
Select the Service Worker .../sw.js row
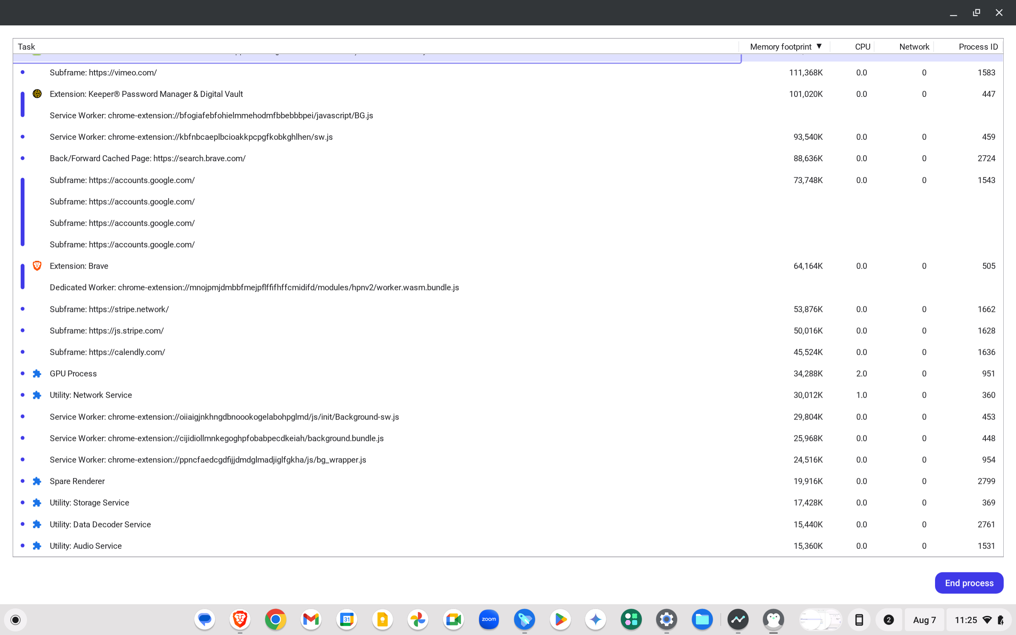click(508, 137)
